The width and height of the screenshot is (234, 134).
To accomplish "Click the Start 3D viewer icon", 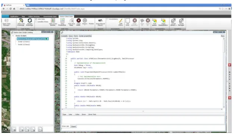I will pos(142,22).
